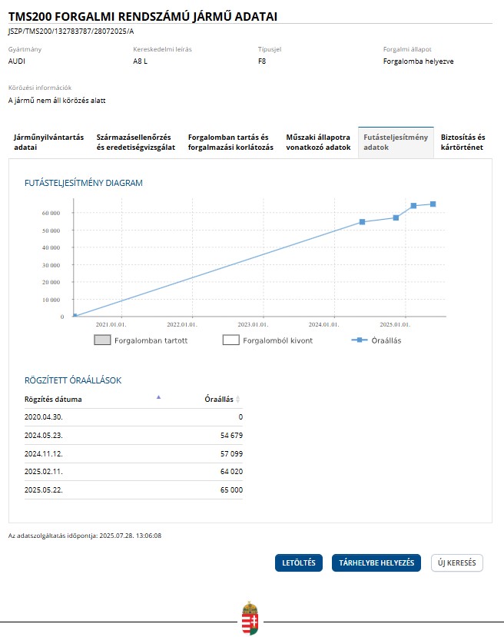Click the 65 000 final chart data point
Screen dimensions: 504x637
tap(433, 204)
